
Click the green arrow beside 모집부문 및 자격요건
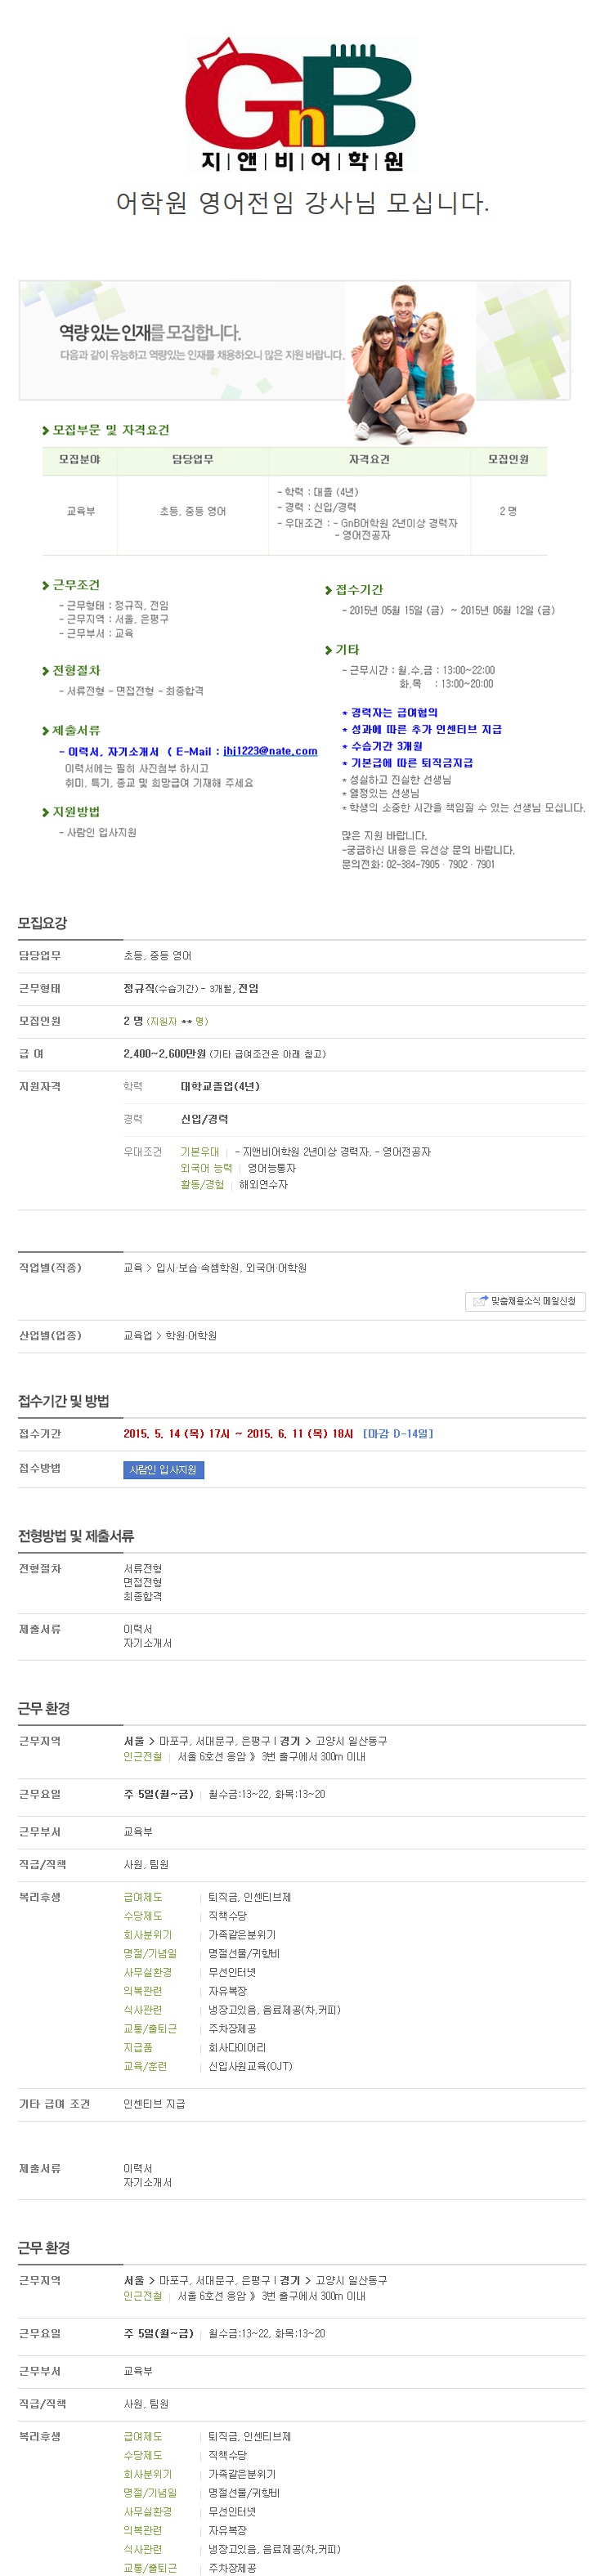click(x=46, y=431)
